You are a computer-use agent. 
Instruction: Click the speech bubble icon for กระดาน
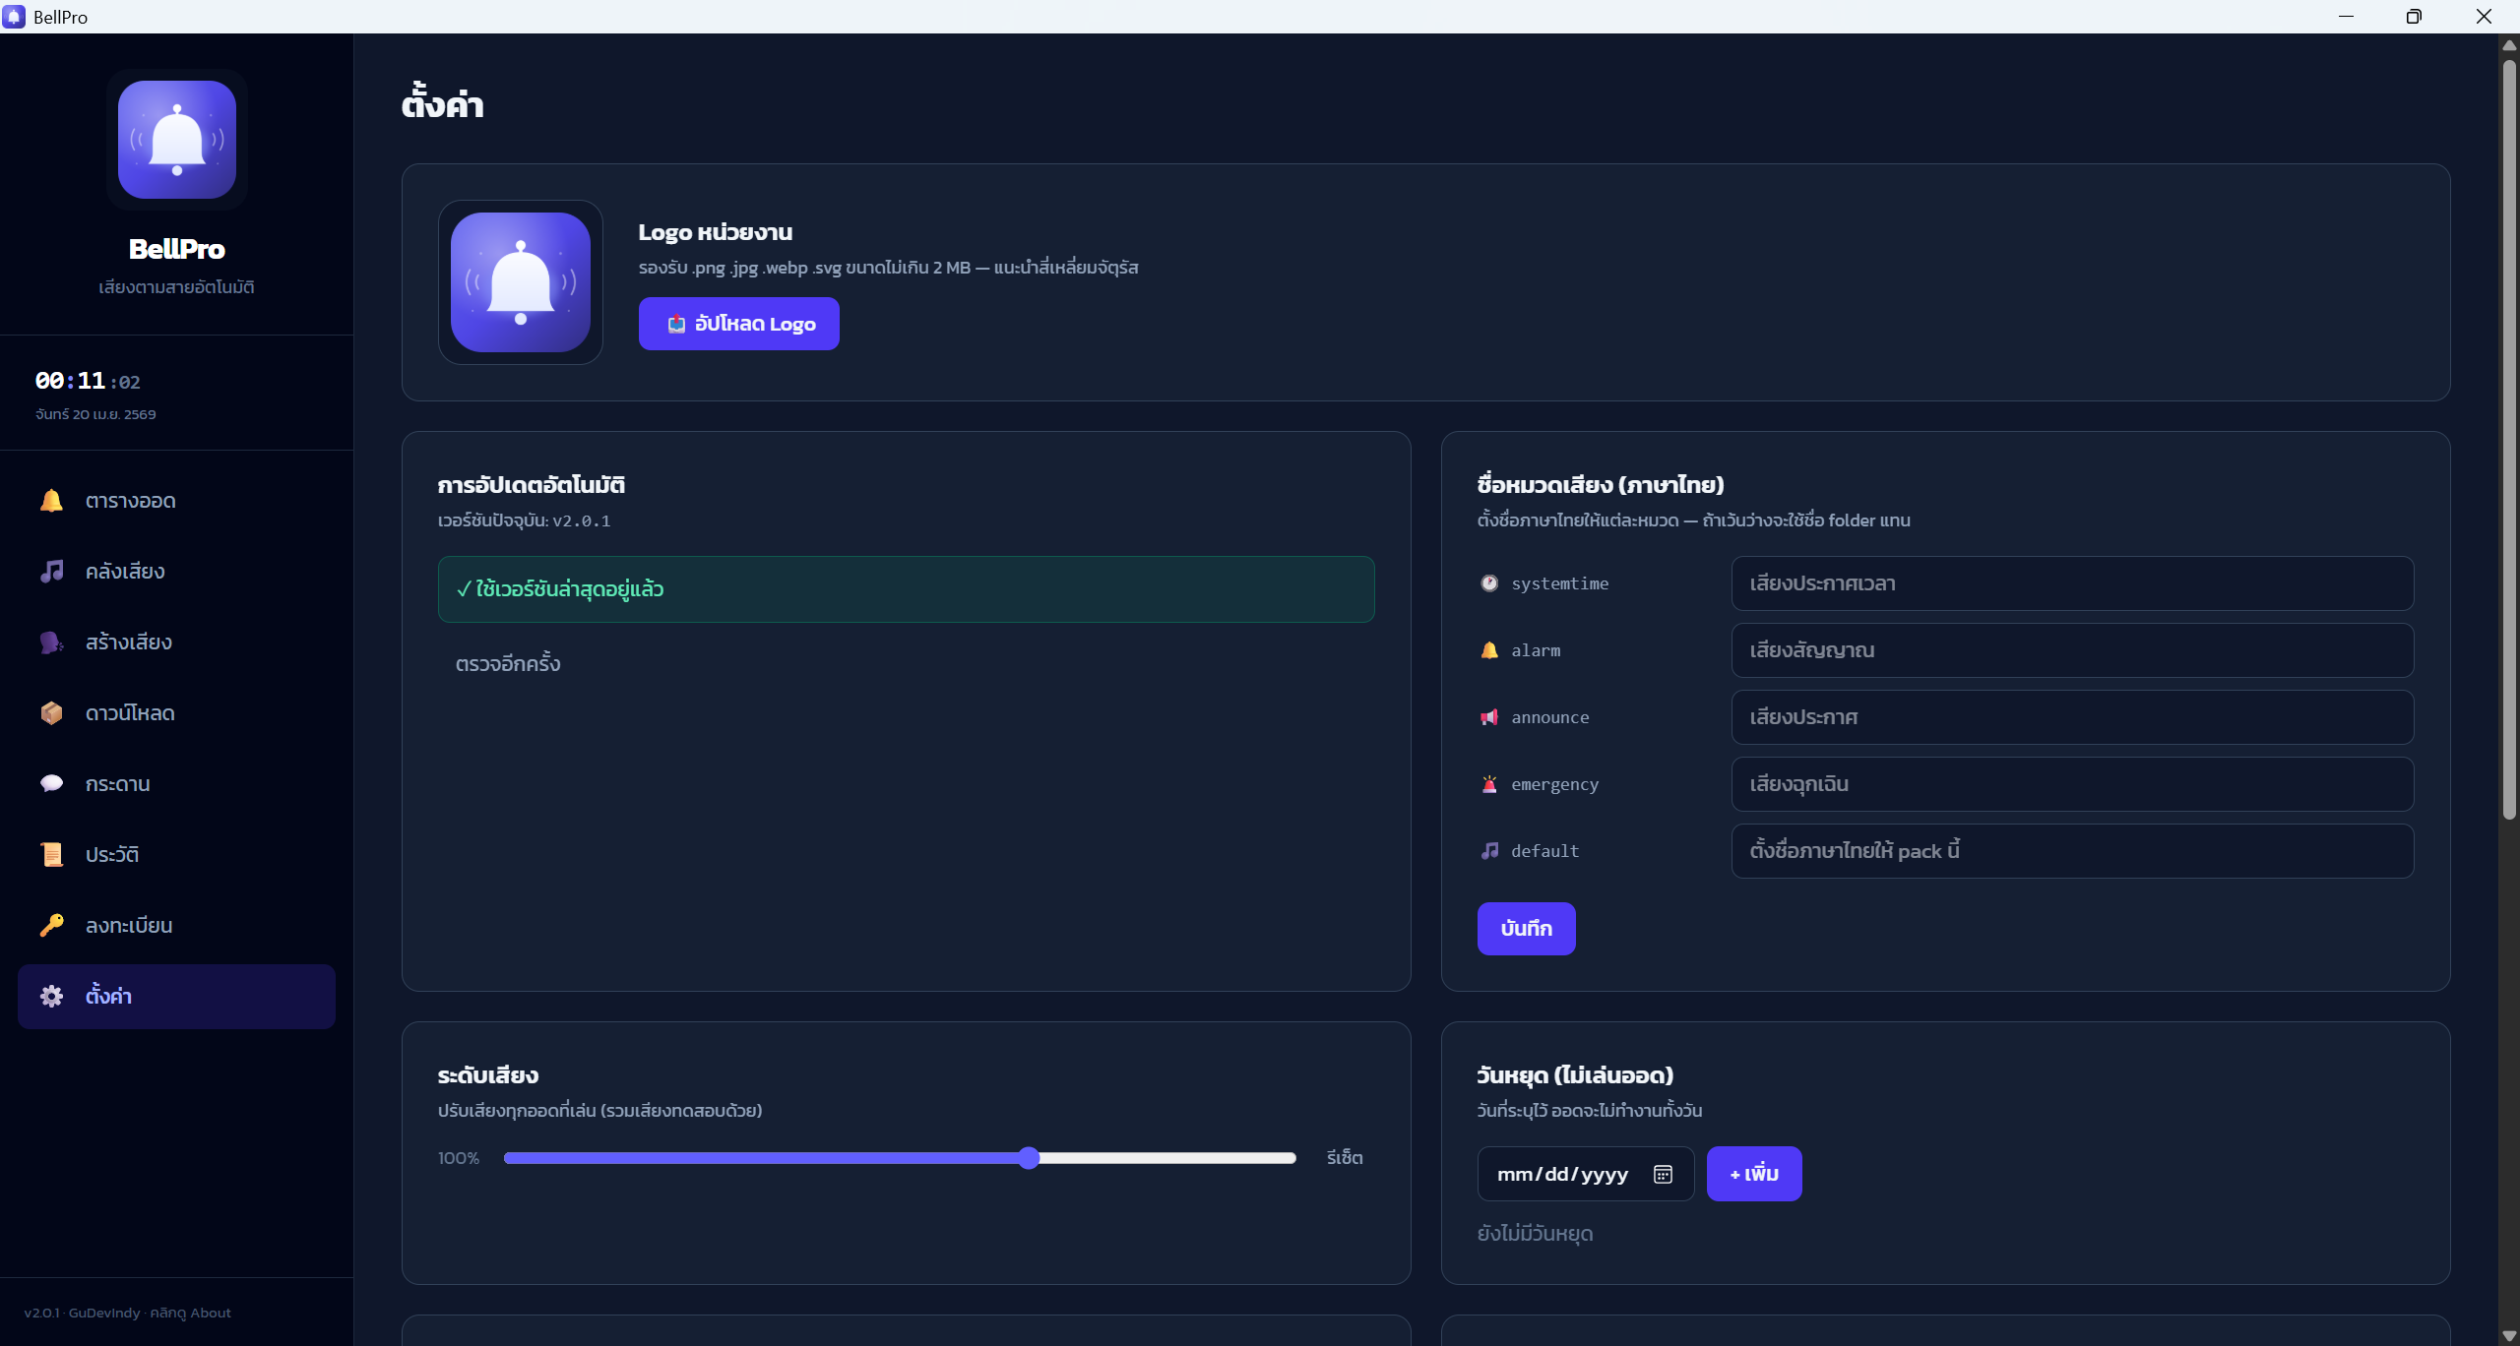point(51,784)
